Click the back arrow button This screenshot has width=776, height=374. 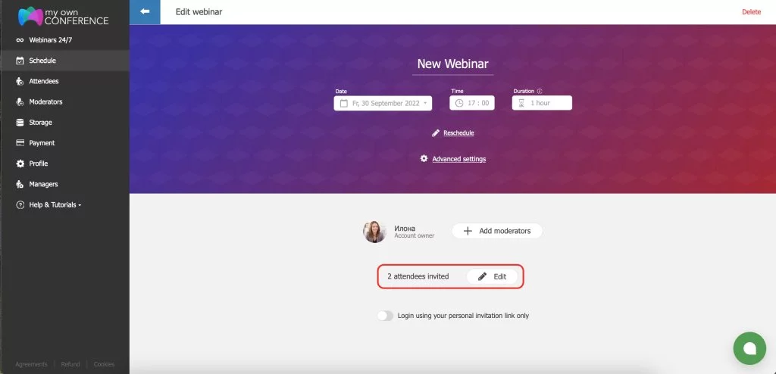coord(145,12)
